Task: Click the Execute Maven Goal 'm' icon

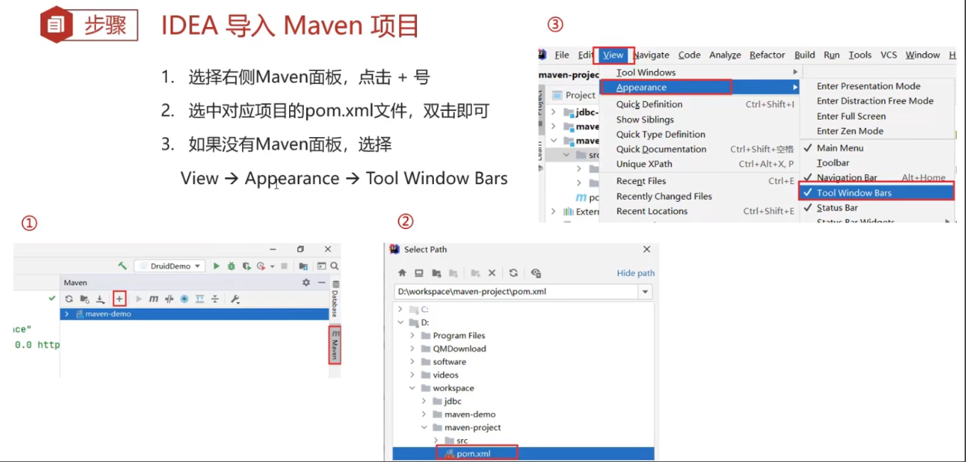Action: point(153,299)
